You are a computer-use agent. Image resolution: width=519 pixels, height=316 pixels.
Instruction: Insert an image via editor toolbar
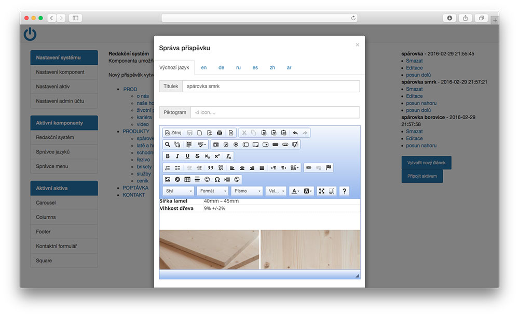(x=168, y=179)
